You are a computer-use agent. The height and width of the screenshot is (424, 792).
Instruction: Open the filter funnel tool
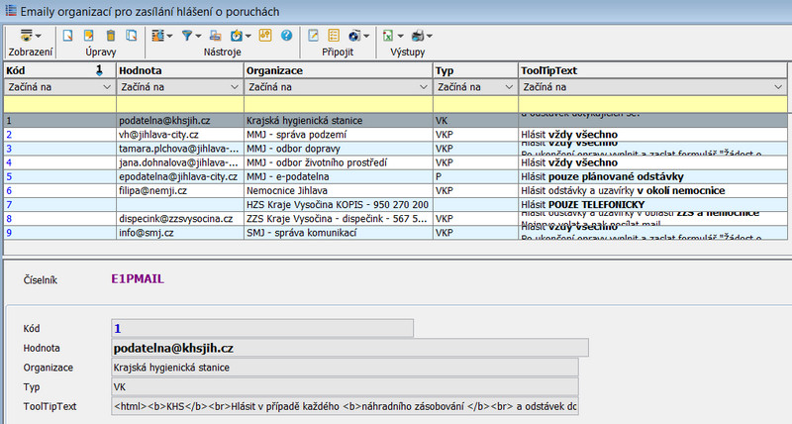[x=188, y=35]
